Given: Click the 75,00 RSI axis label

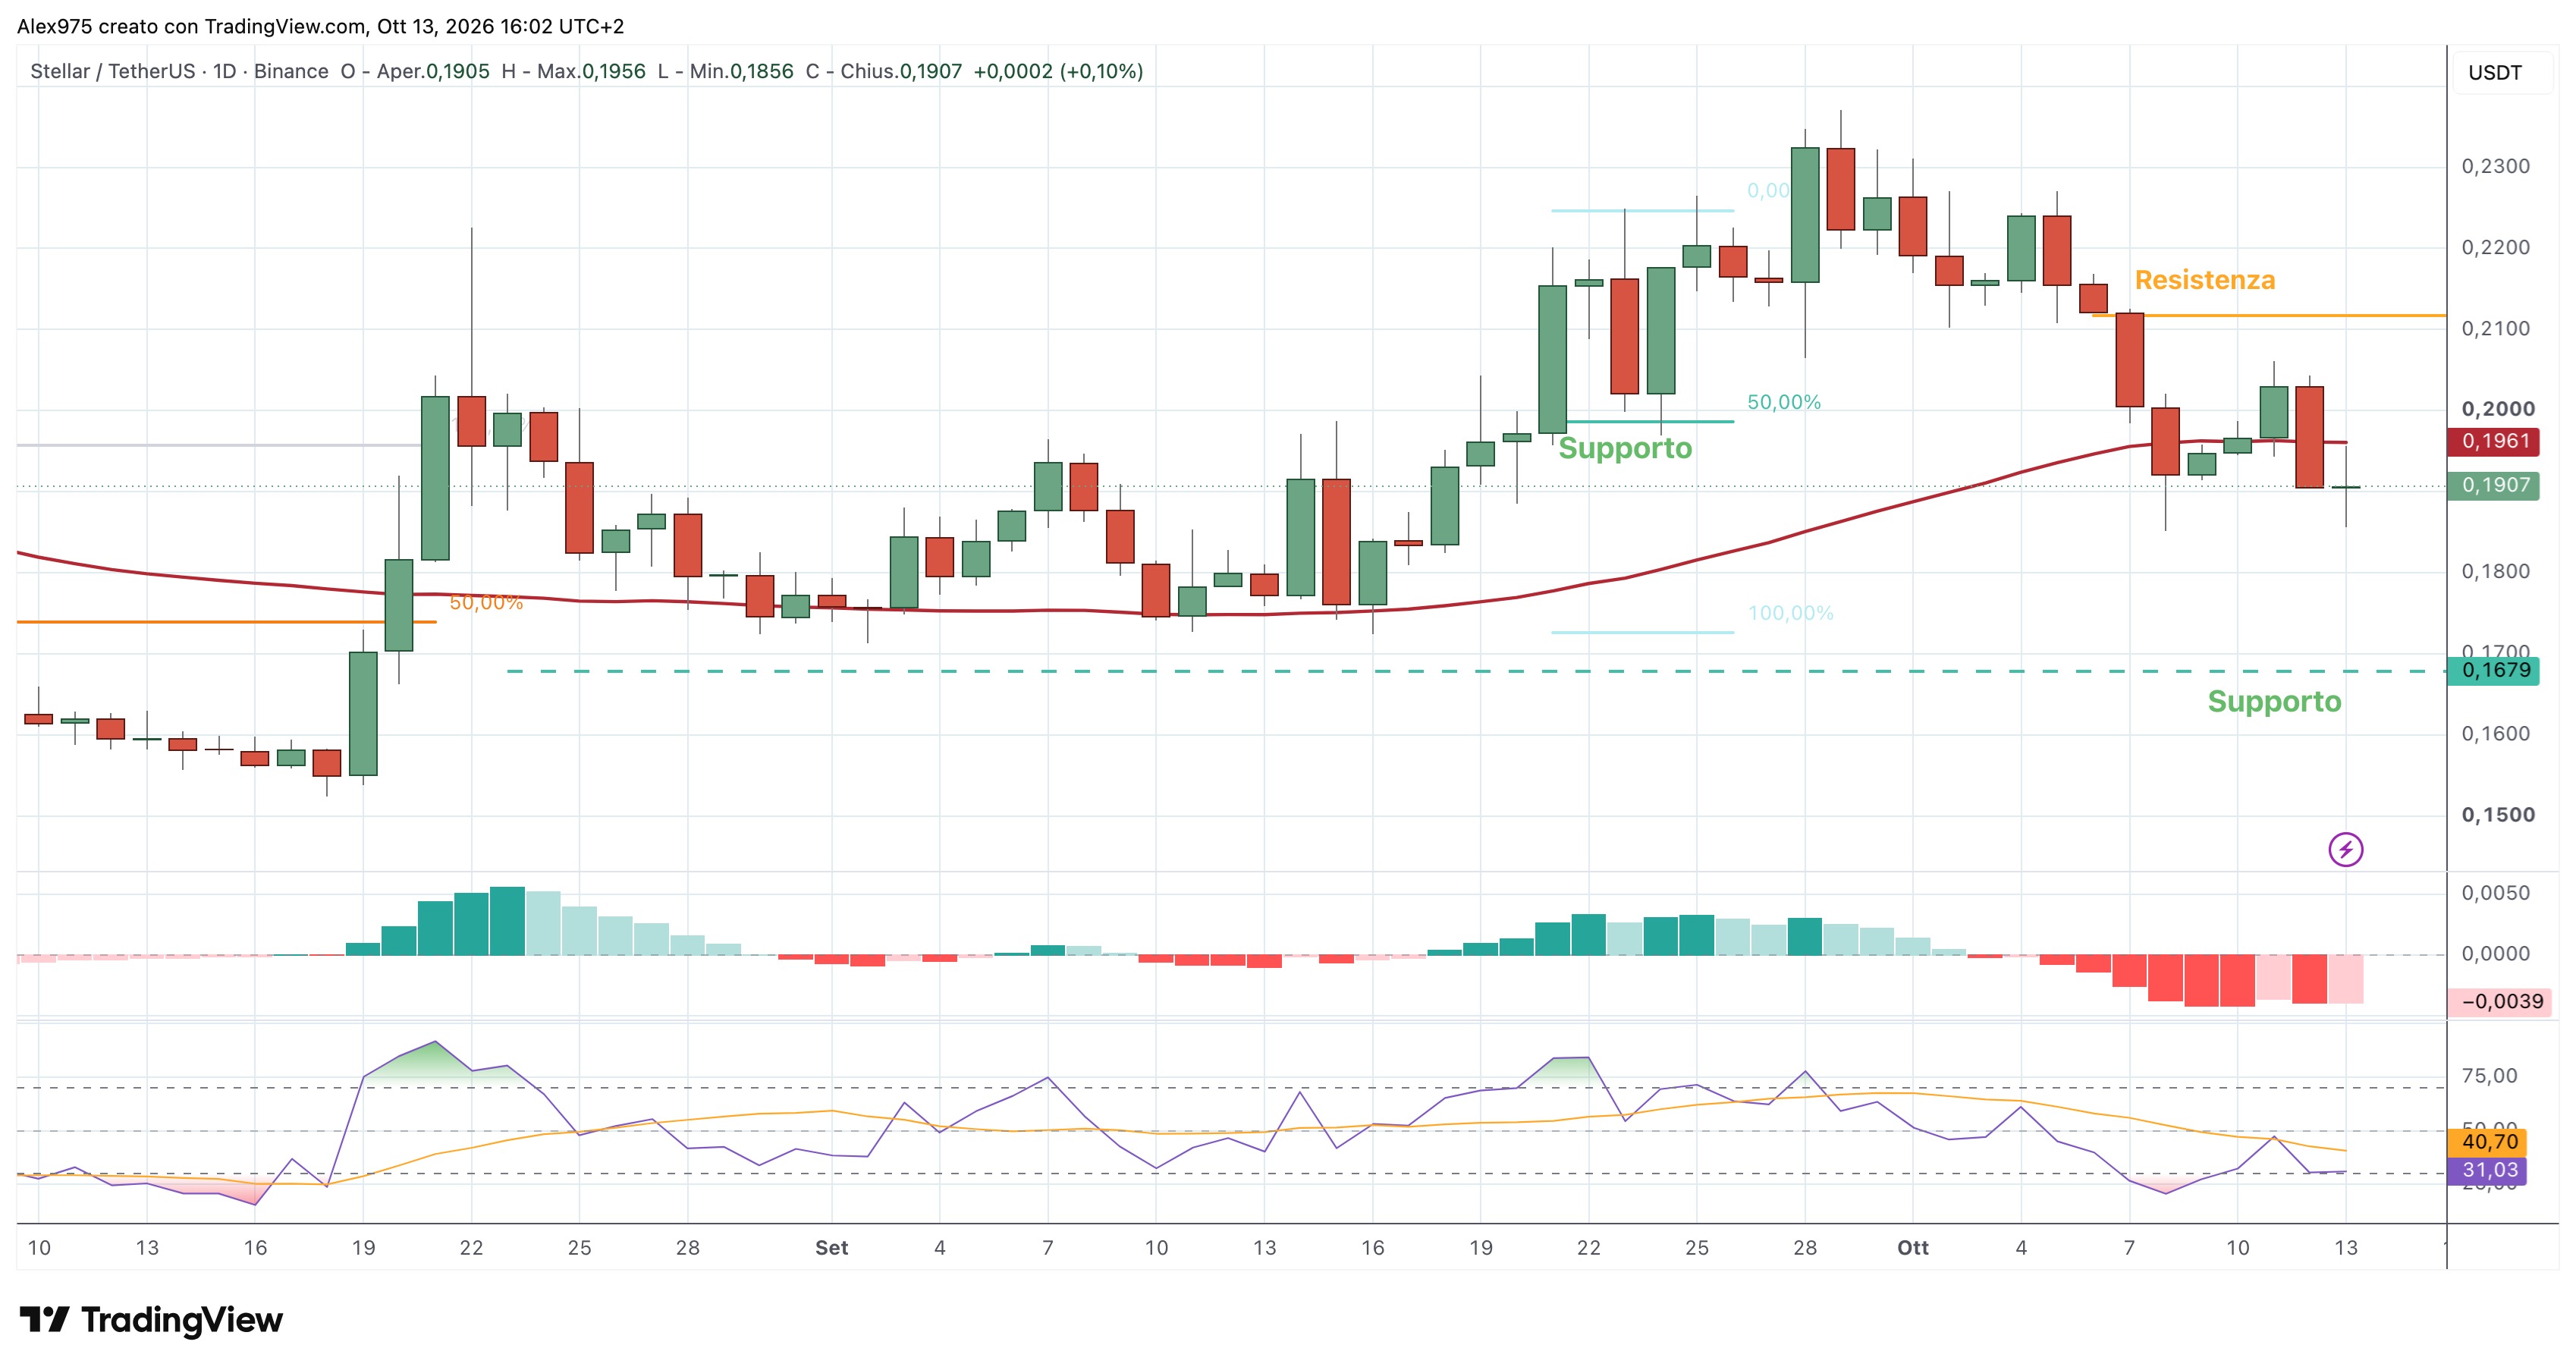Looking at the screenshot, I should pos(2489,1076).
